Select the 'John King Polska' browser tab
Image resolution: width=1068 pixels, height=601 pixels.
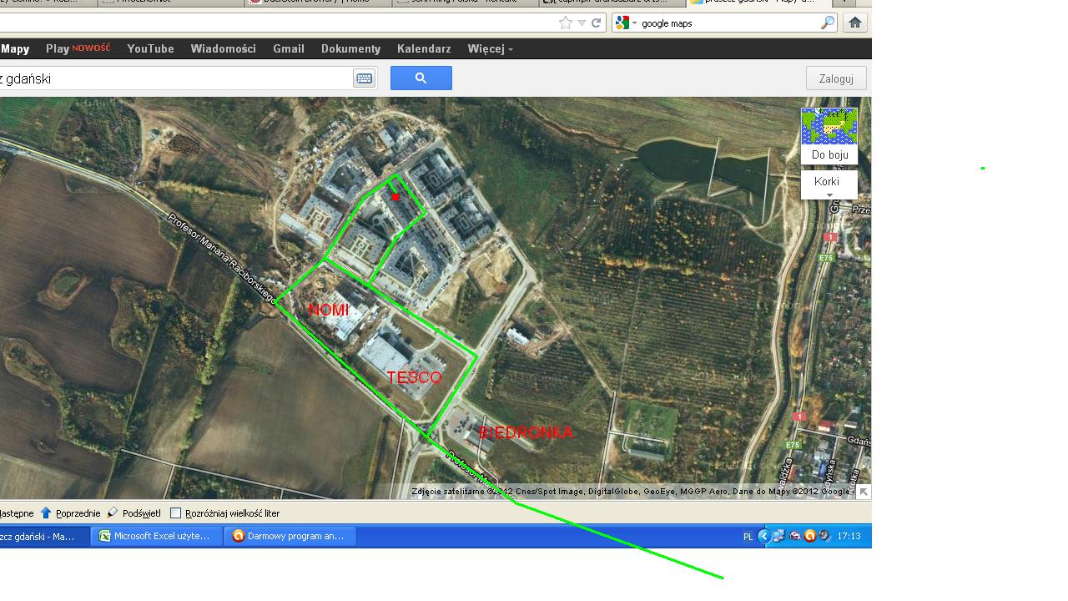(x=465, y=3)
